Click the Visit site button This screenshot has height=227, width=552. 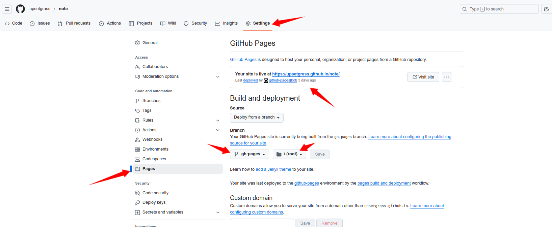(423, 77)
